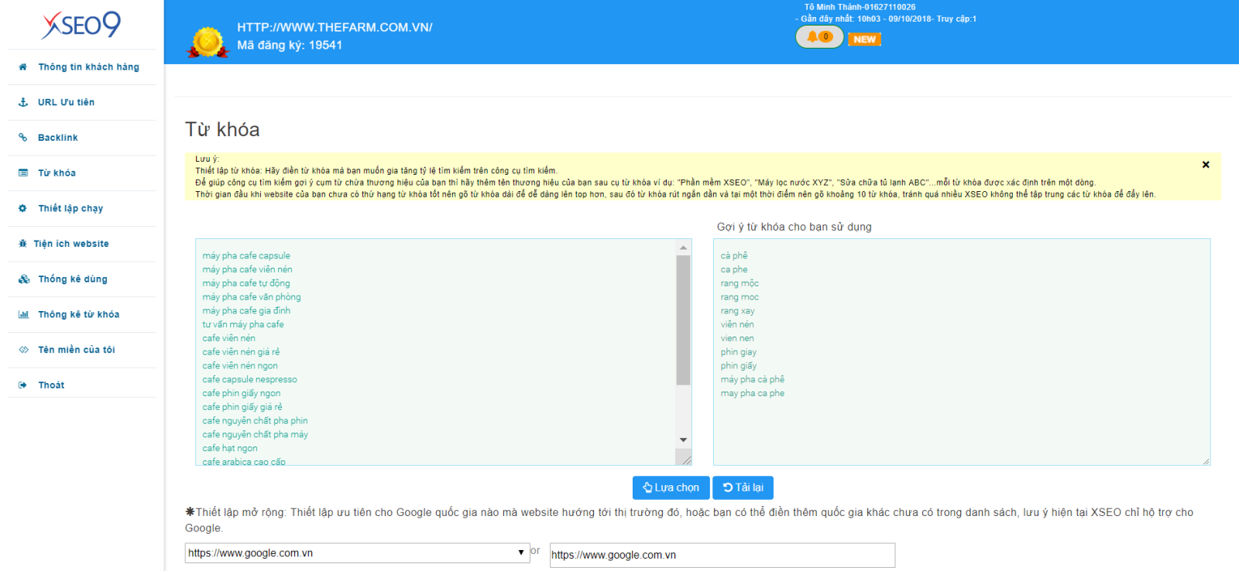The image size is (1239, 571).
Task: Click keyword 'tư vấn máy pha cafe'
Action: (243, 324)
